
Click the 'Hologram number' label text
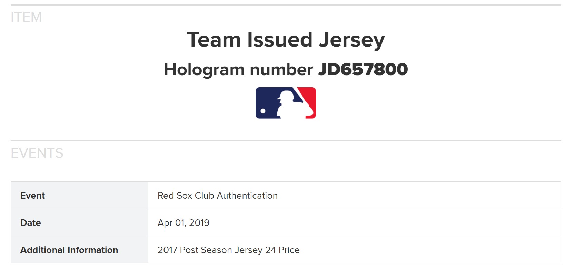(238, 70)
